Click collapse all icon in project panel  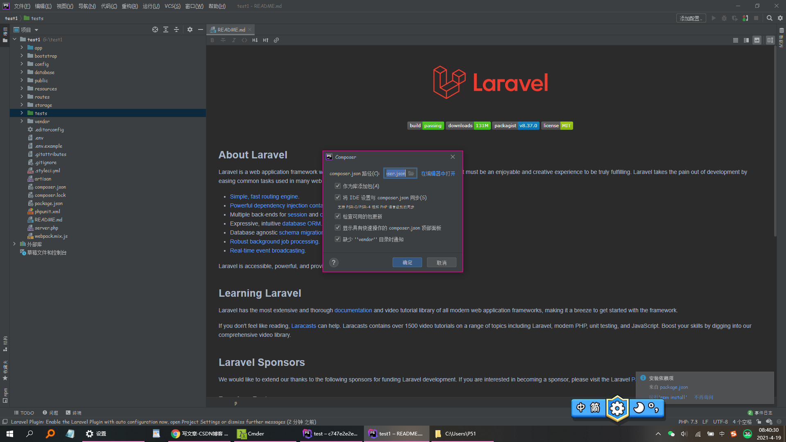click(x=176, y=29)
